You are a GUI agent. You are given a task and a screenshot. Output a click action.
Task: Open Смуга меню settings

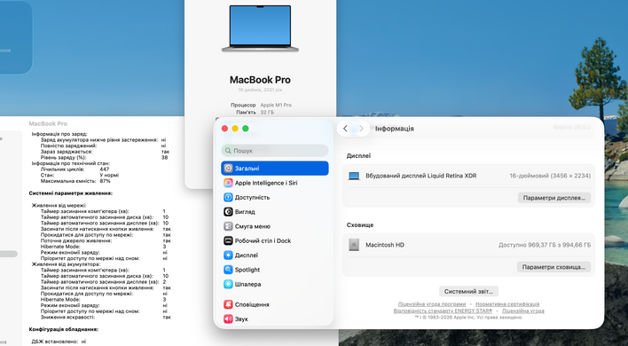tap(275, 226)
